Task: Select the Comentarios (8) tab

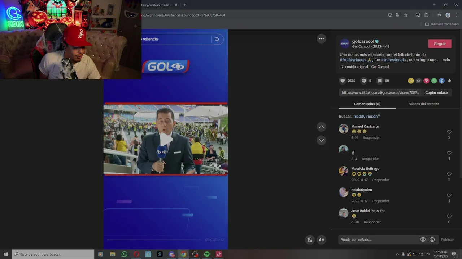Action: pos(367,104)
